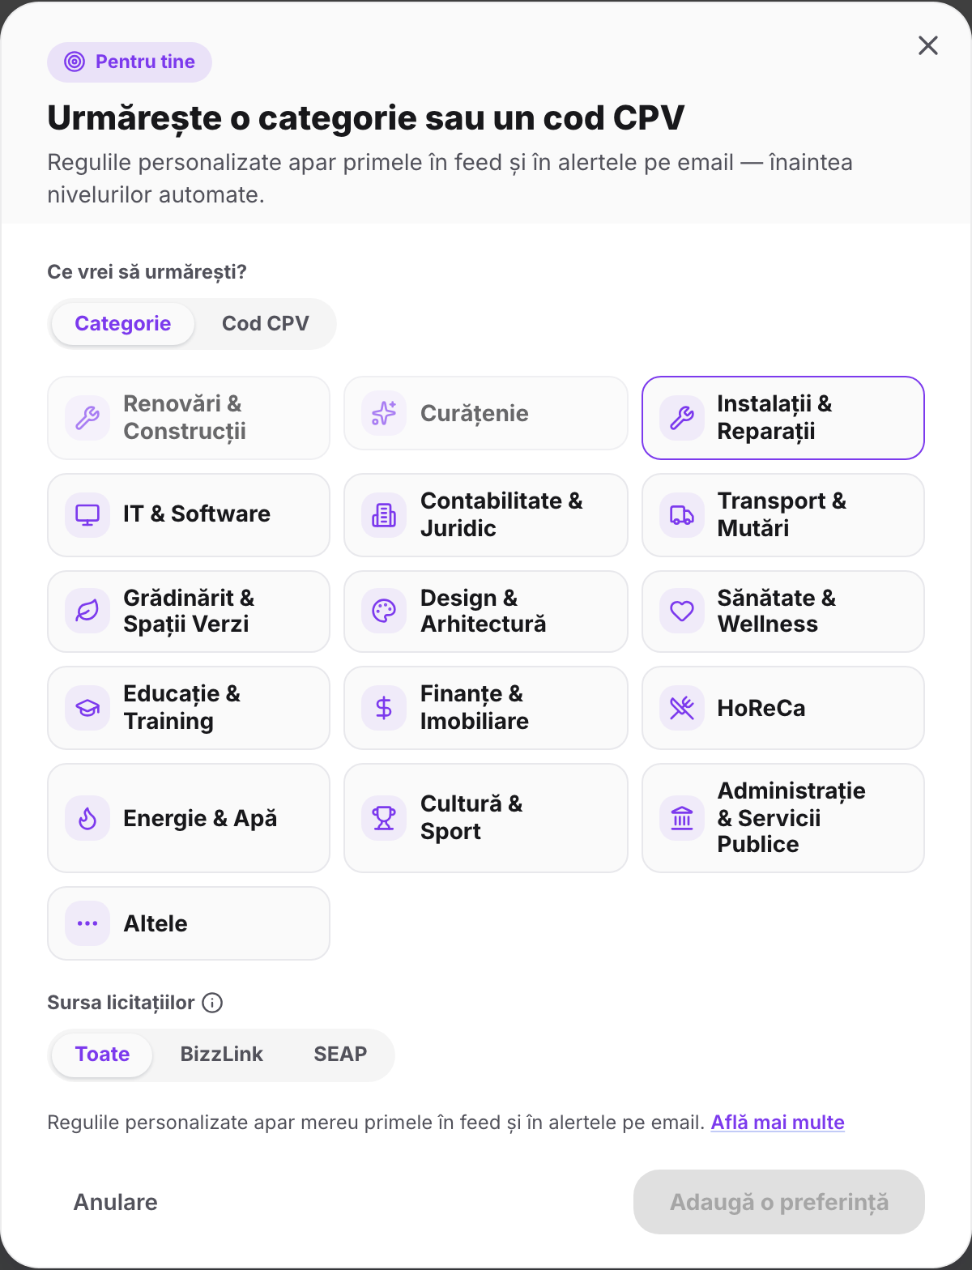The width and height of the screenshot is (972, 1270).
Task: Click the leaf icon for Grădinărit & Spații Verzi
Action: pos(87,611)
